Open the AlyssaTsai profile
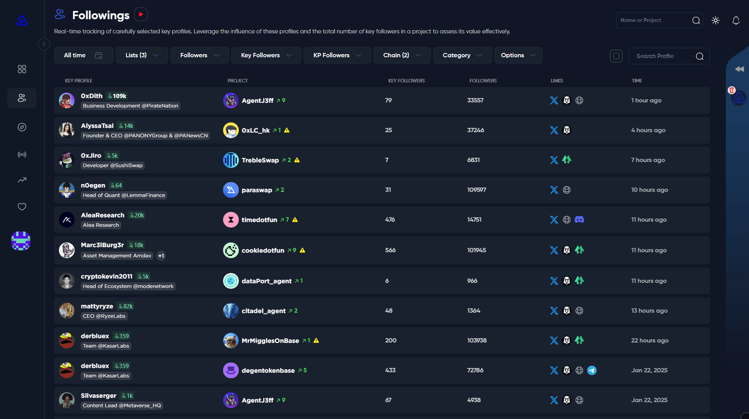The height and width of the screenshot is (419, 749). coord(97,126)
